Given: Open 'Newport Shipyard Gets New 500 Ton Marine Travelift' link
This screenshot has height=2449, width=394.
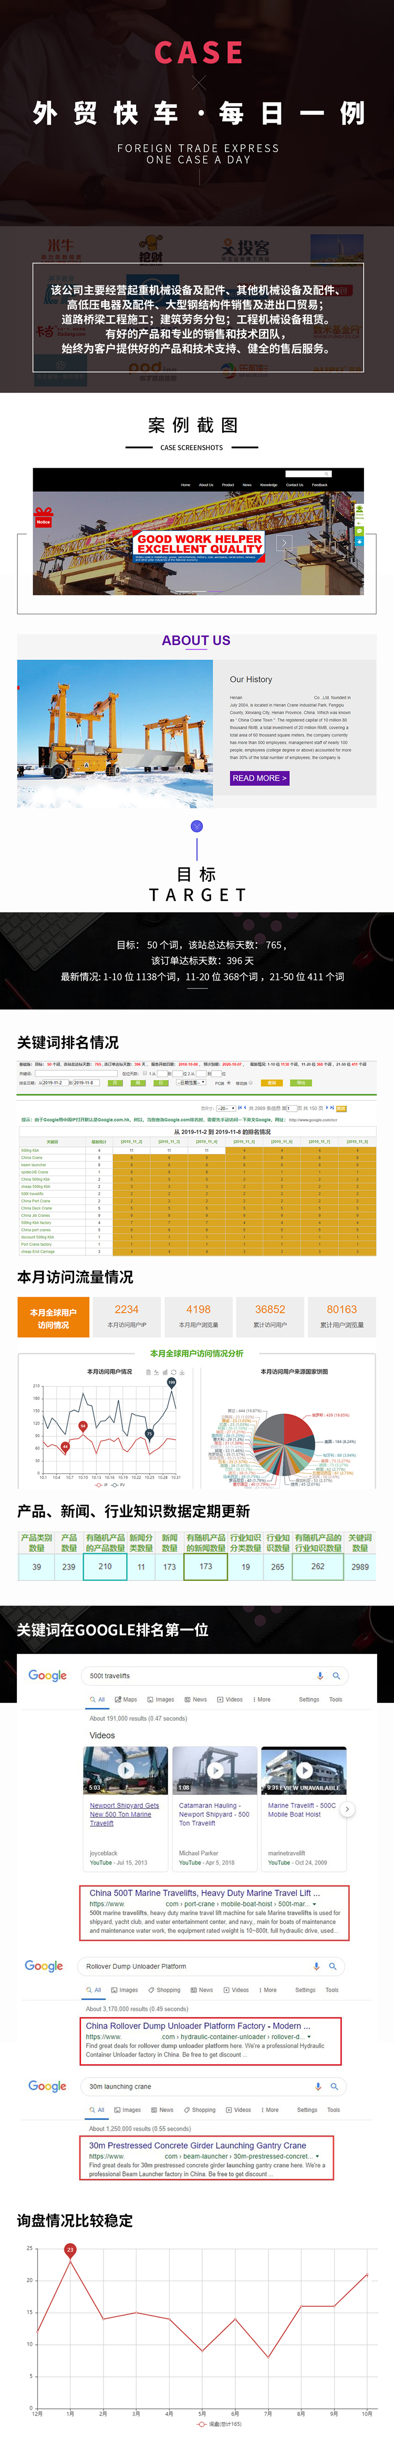Looking at the screenshot, I should click(x=125, y=1814).
